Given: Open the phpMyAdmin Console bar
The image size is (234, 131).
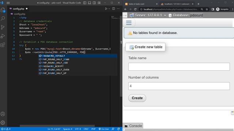Looking at the screenshot, I should 133,126.
